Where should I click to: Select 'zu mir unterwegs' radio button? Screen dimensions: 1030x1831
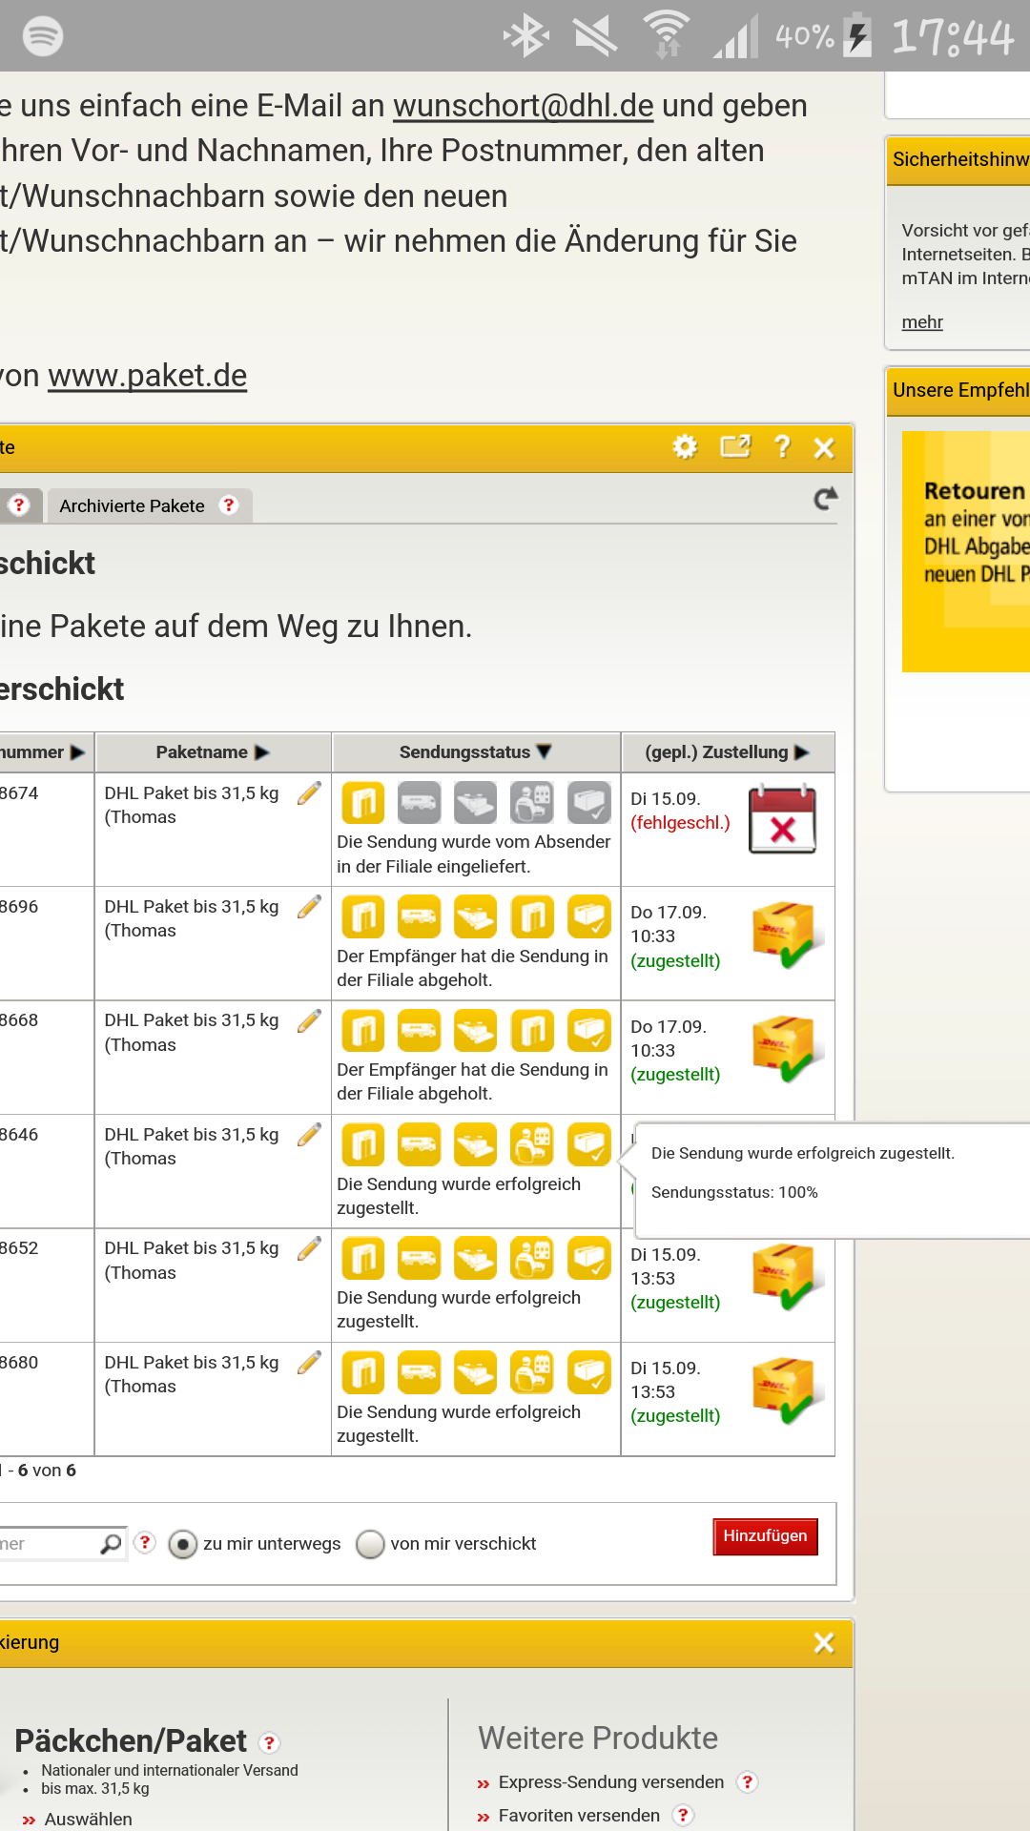point(182,1544)
